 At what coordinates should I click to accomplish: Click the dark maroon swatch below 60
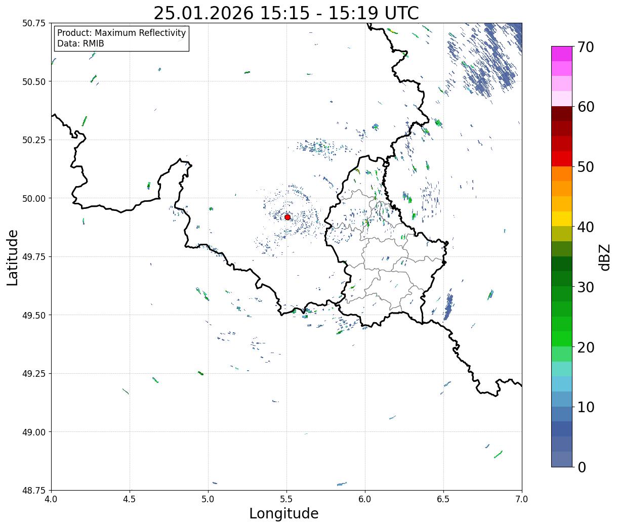click(562, 113)
